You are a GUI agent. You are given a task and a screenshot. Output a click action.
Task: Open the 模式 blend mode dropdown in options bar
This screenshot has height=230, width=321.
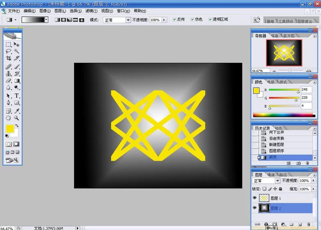(x=128, y=20)
